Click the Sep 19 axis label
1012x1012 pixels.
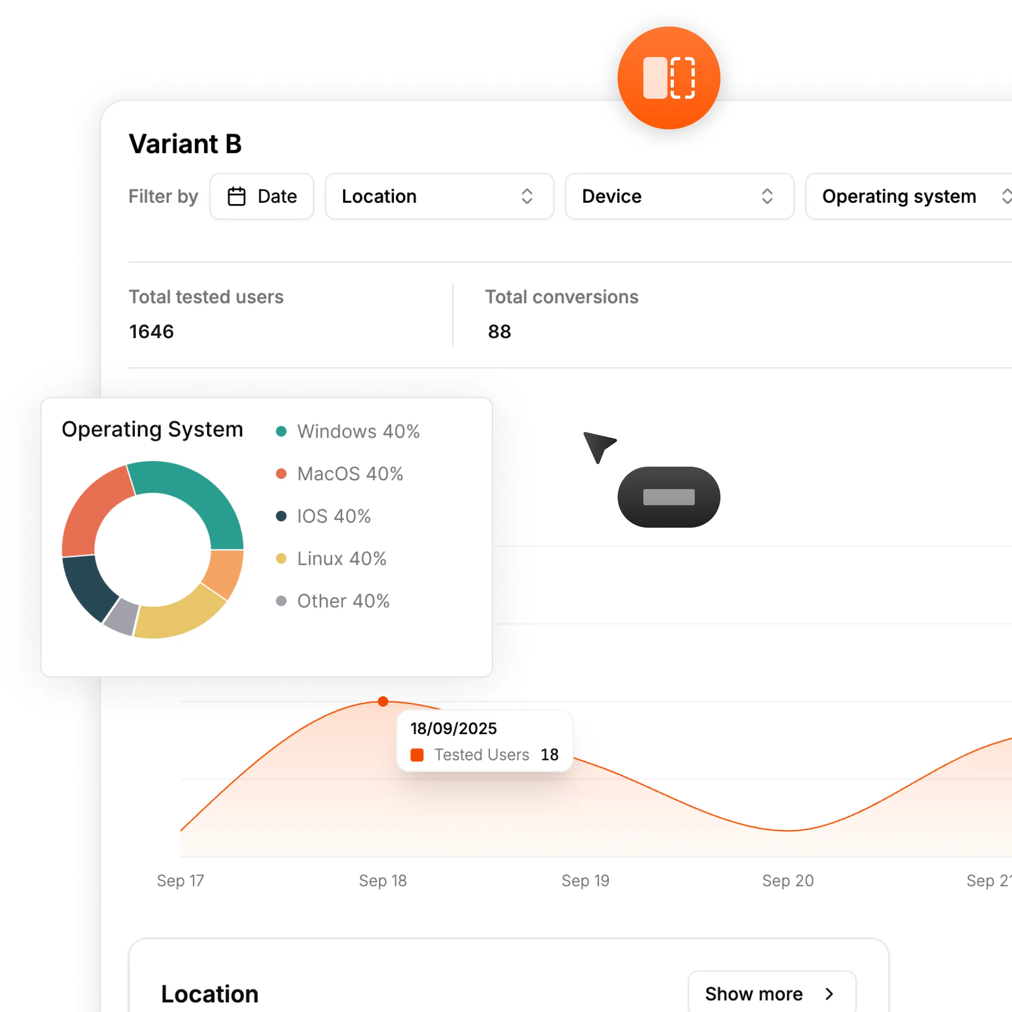pyautogui.click(x=585, y=881)
